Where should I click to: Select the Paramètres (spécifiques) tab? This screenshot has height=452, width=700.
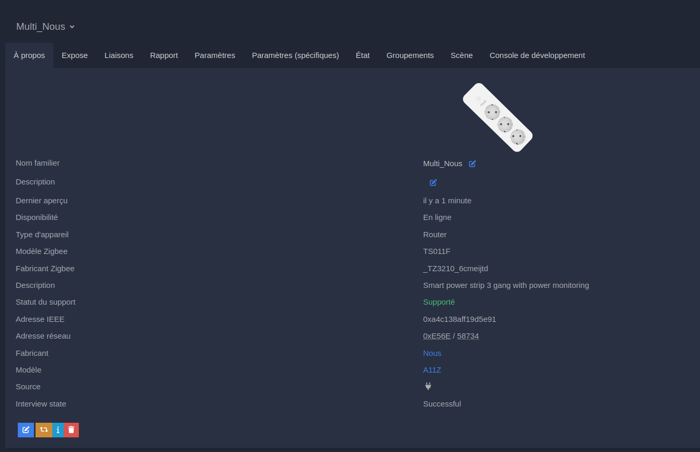click(295, 55)
